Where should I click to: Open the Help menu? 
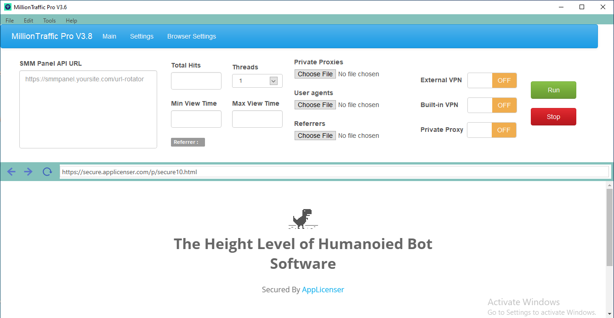click(x=71, y=20)
